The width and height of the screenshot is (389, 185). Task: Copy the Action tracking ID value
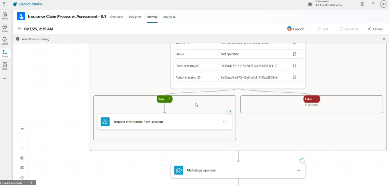pyautogui.click(x=294, y=78)
